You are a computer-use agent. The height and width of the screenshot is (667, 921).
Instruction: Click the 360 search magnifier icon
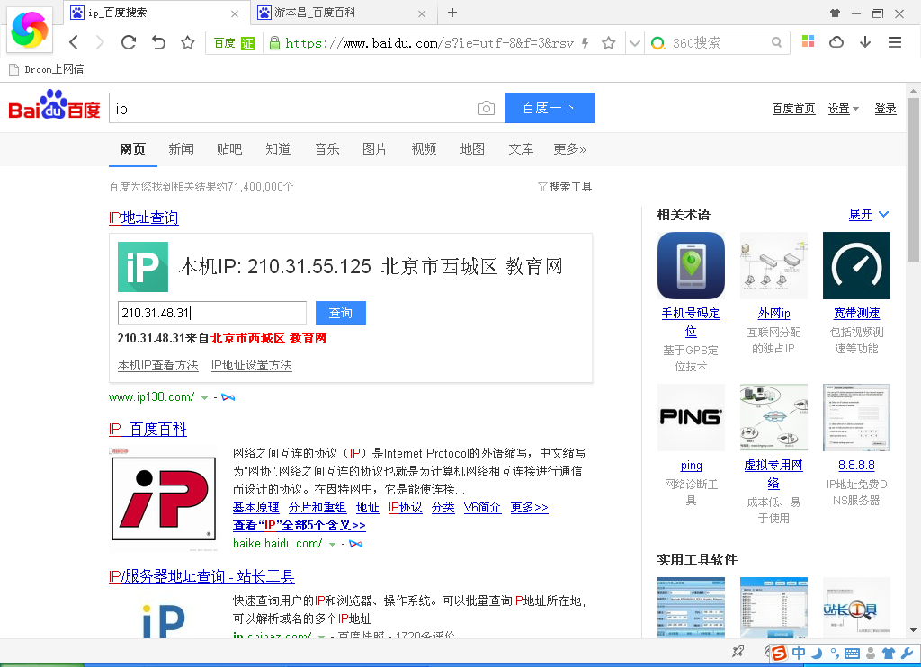click(776, 43)
